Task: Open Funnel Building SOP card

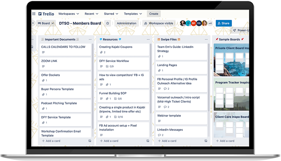Action: (x=123, y=96)
